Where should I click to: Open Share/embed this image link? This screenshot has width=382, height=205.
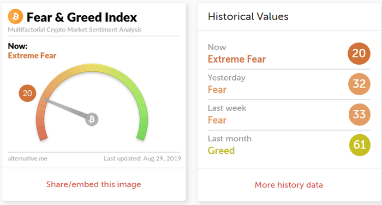93,184
